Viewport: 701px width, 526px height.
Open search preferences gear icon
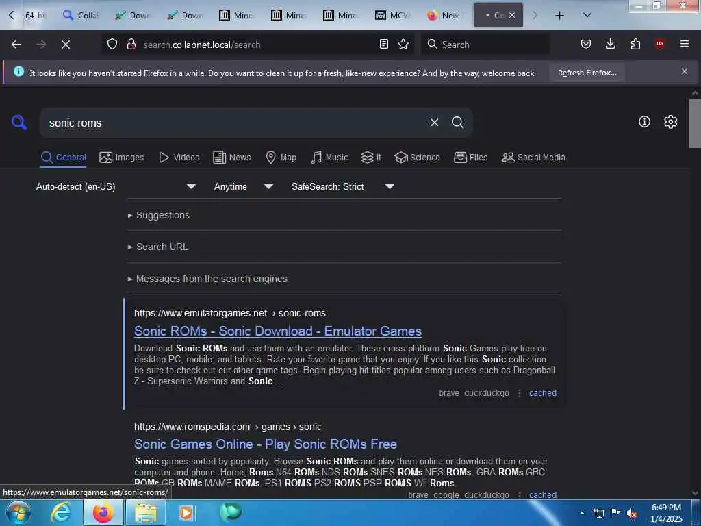point(670,122)
